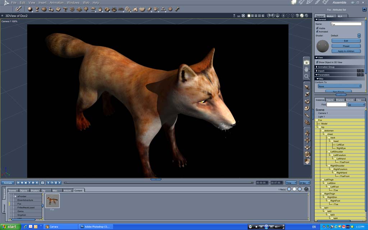Select the Text object tool
Viewport: 368px width, 230px height.
65,9
